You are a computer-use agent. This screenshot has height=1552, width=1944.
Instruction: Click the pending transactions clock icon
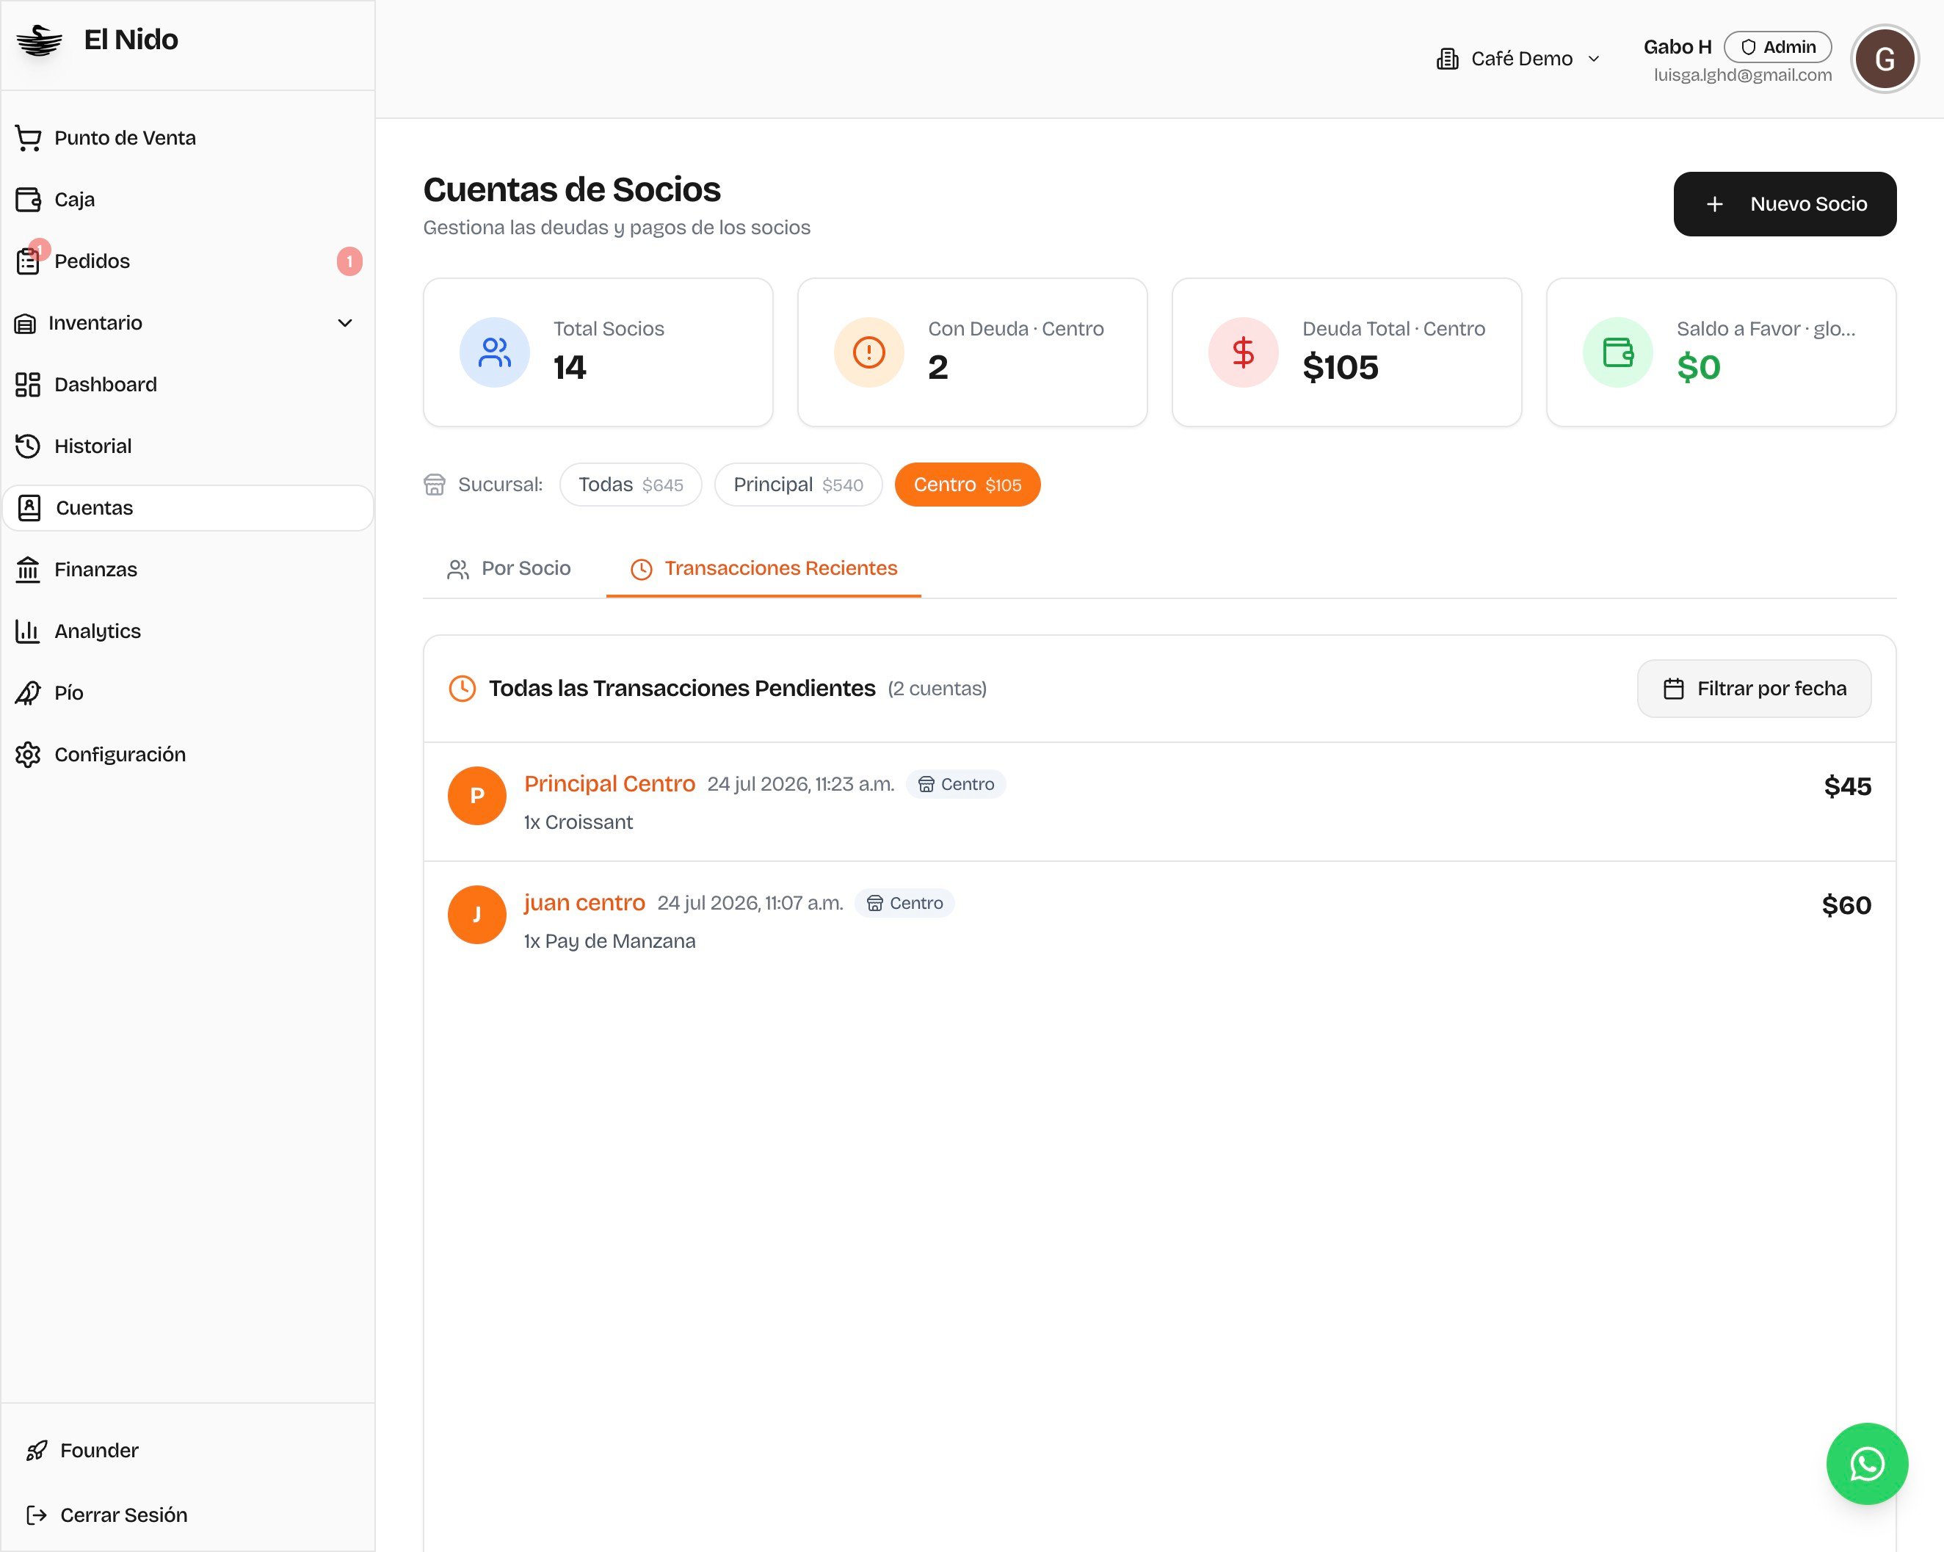pos(463,689)
